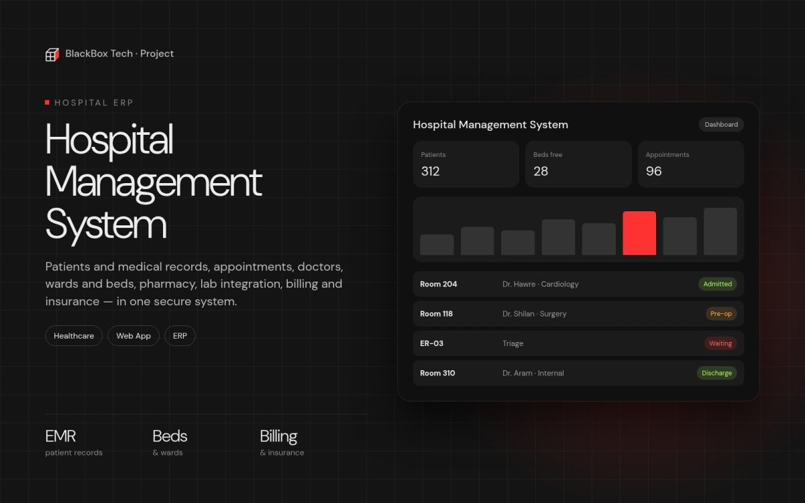Viewport: 805px width, 503px height.
Task: Click the description paragraph about patients and records
Action: (x=195, y=284)
